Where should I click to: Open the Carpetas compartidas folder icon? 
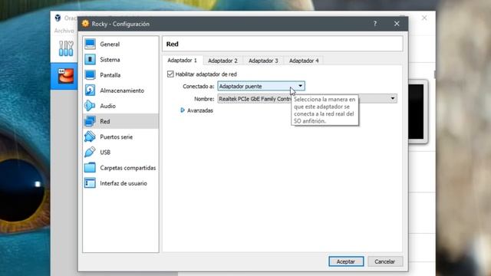pyautogui.click(x=90, y=168)
